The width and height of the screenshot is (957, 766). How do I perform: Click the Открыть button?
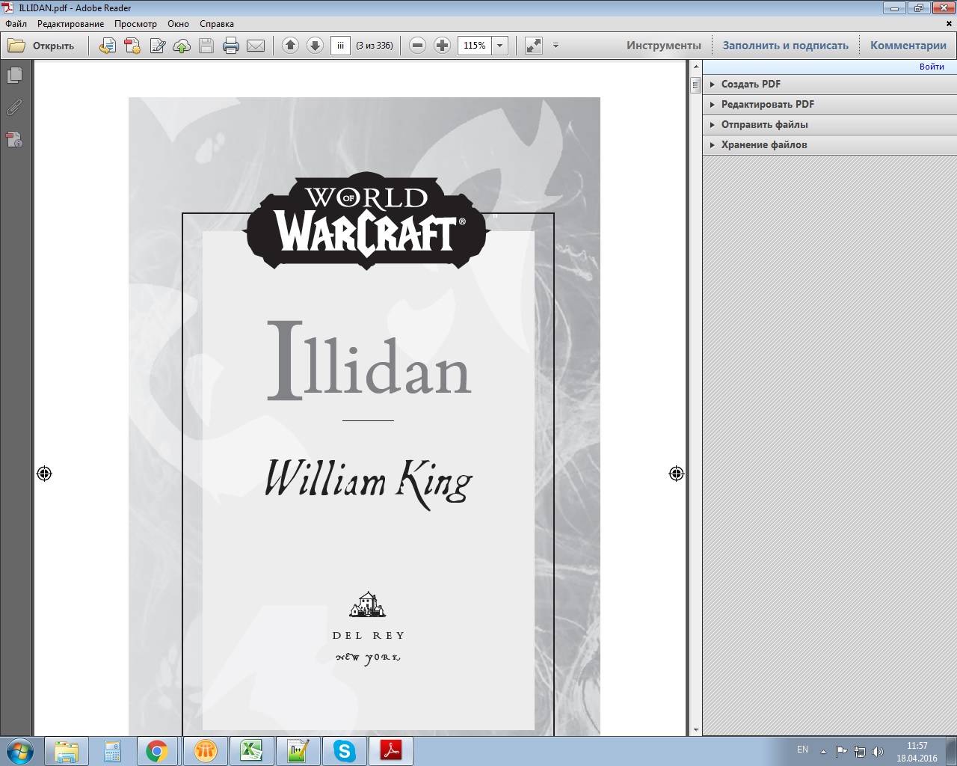[42, 46]
